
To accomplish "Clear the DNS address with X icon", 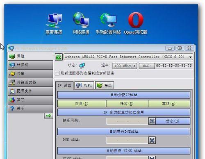I will tap(152, 140).
